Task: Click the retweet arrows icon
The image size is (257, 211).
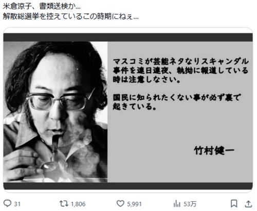Action: click(x=64, y=204)
